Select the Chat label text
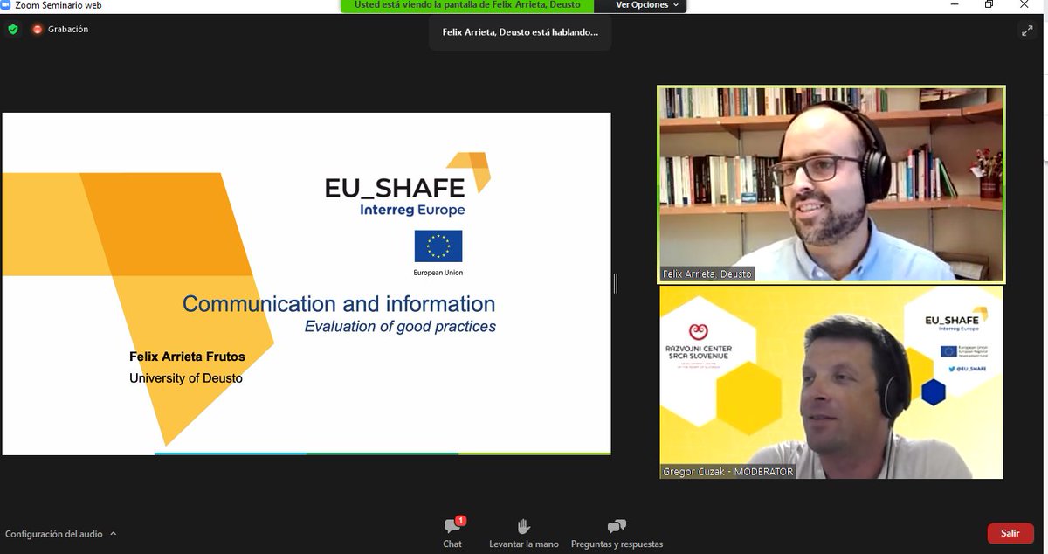The image size is (1048, 554). (x=452, y=543)
